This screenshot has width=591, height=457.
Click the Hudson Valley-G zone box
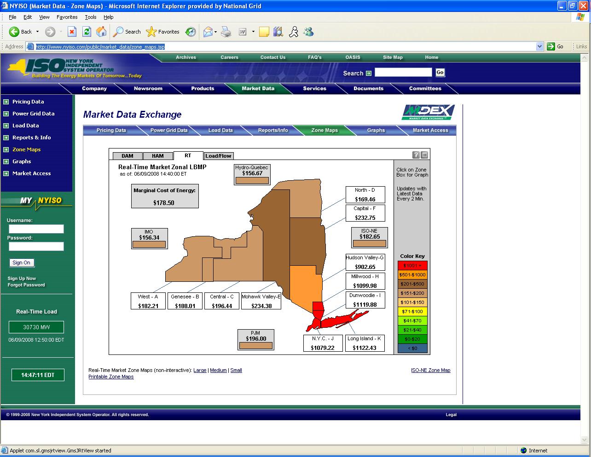[365, 263]
